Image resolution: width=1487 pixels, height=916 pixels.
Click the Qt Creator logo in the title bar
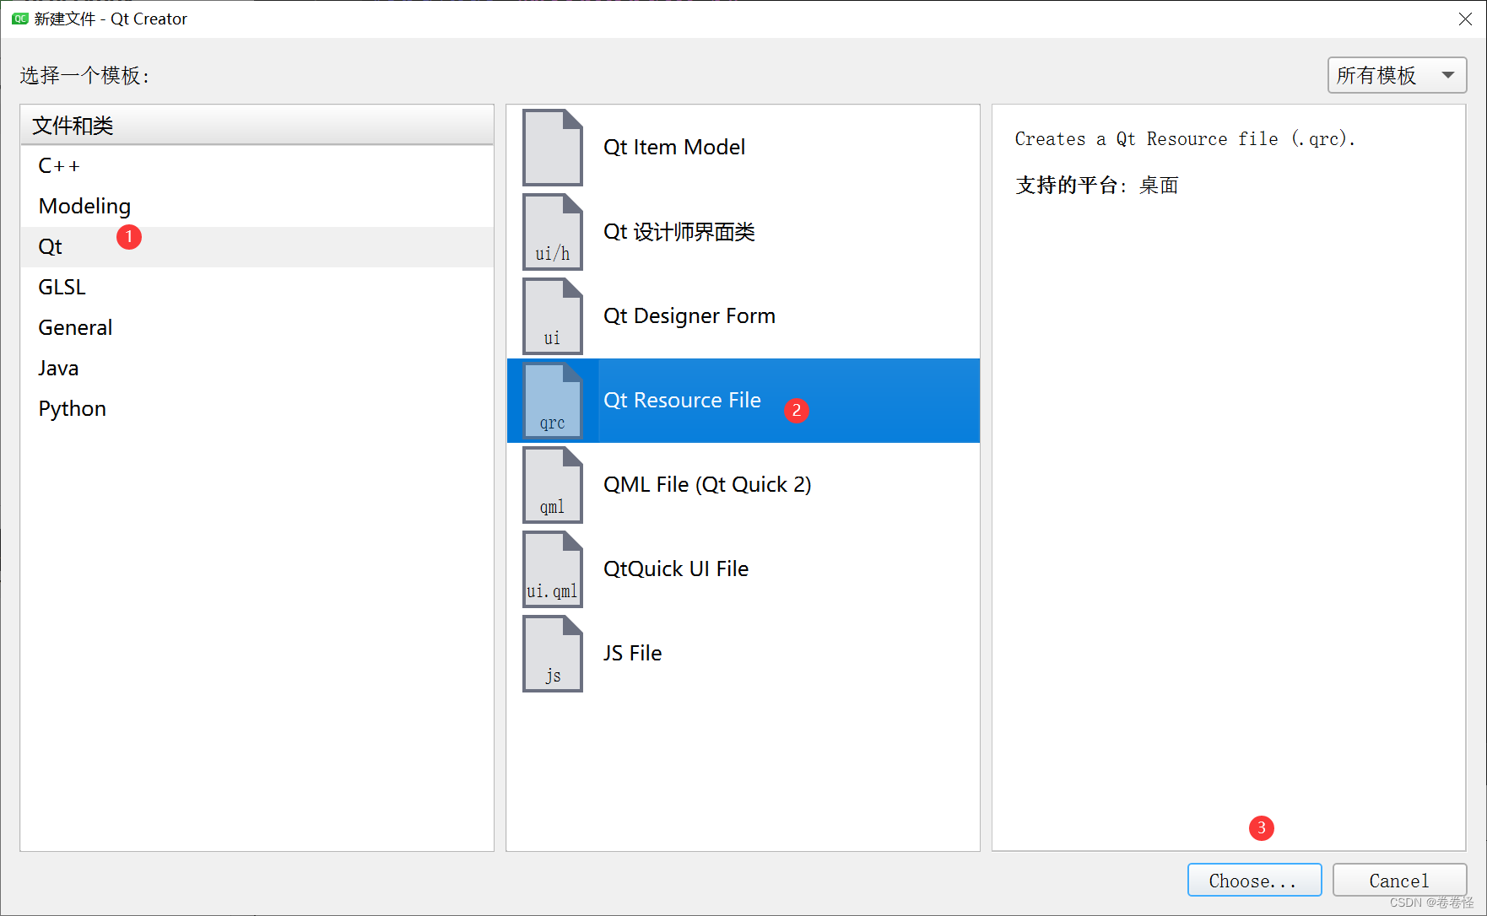point(19,19)
